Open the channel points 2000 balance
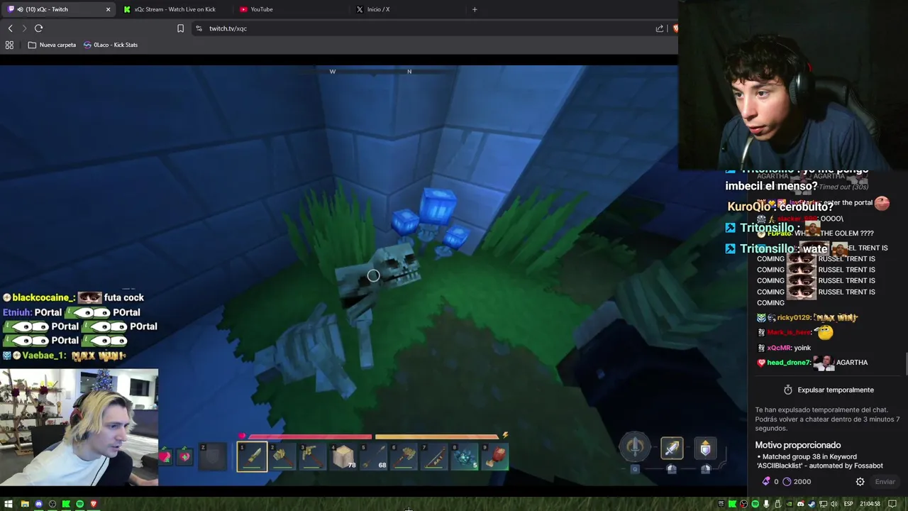 coord(797,481)
